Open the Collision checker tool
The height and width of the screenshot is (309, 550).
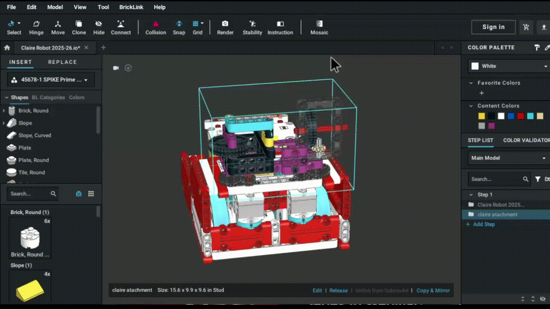tap(156, 27)
